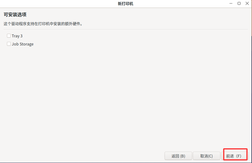Maximize the 新打印机 window
Image resolution: width=252 pixels, height=163 pixels.
[239, 3]
